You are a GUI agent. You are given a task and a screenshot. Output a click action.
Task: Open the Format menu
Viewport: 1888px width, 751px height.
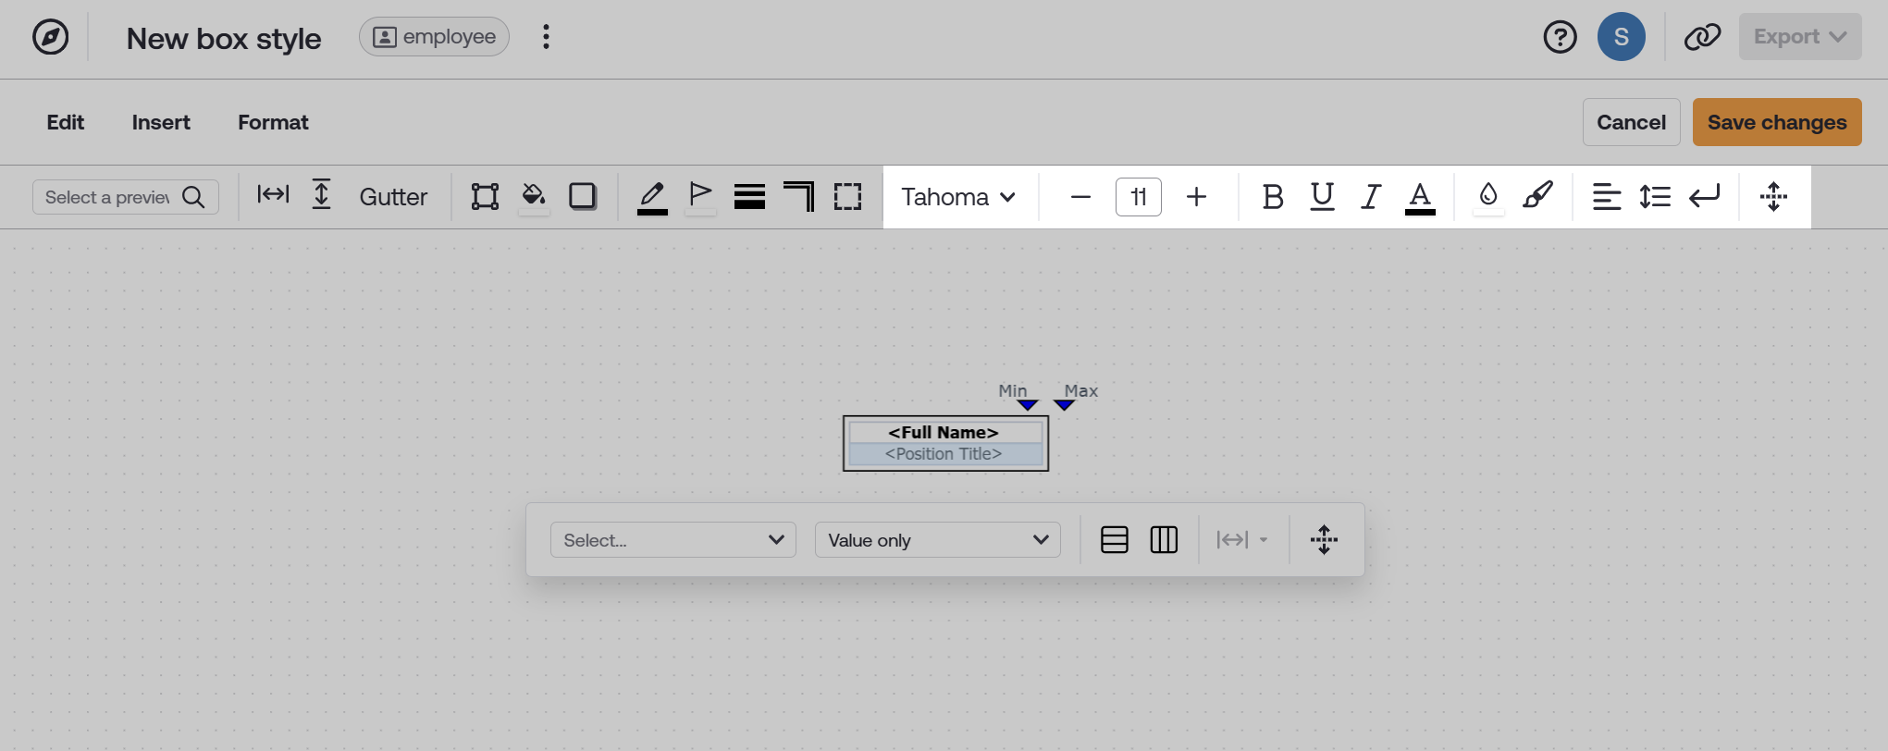[273, 122]
